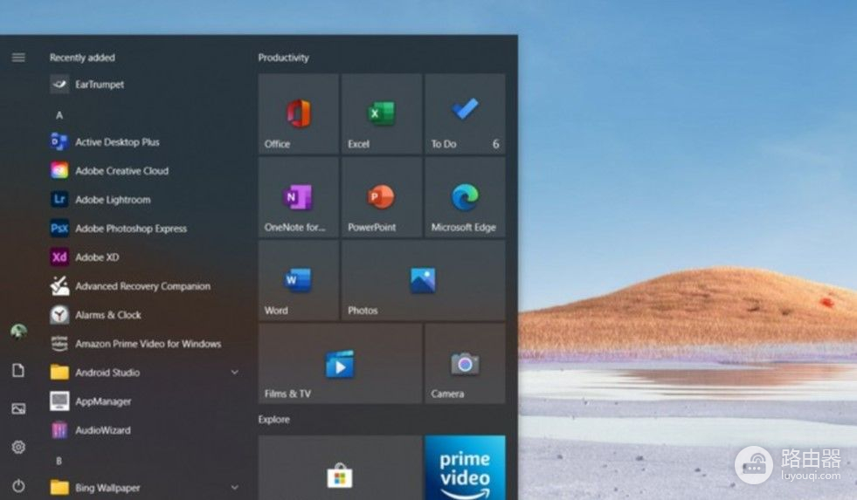The height and width of the screenshot is (500, 857).
Task: Click the user account avatar
Action: click(x=18, y=331)
